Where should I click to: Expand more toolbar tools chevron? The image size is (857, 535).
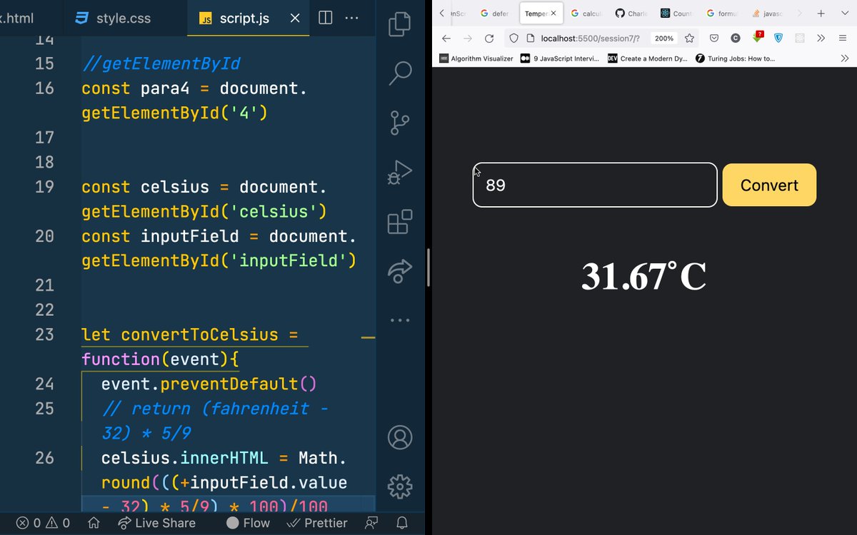821,38
